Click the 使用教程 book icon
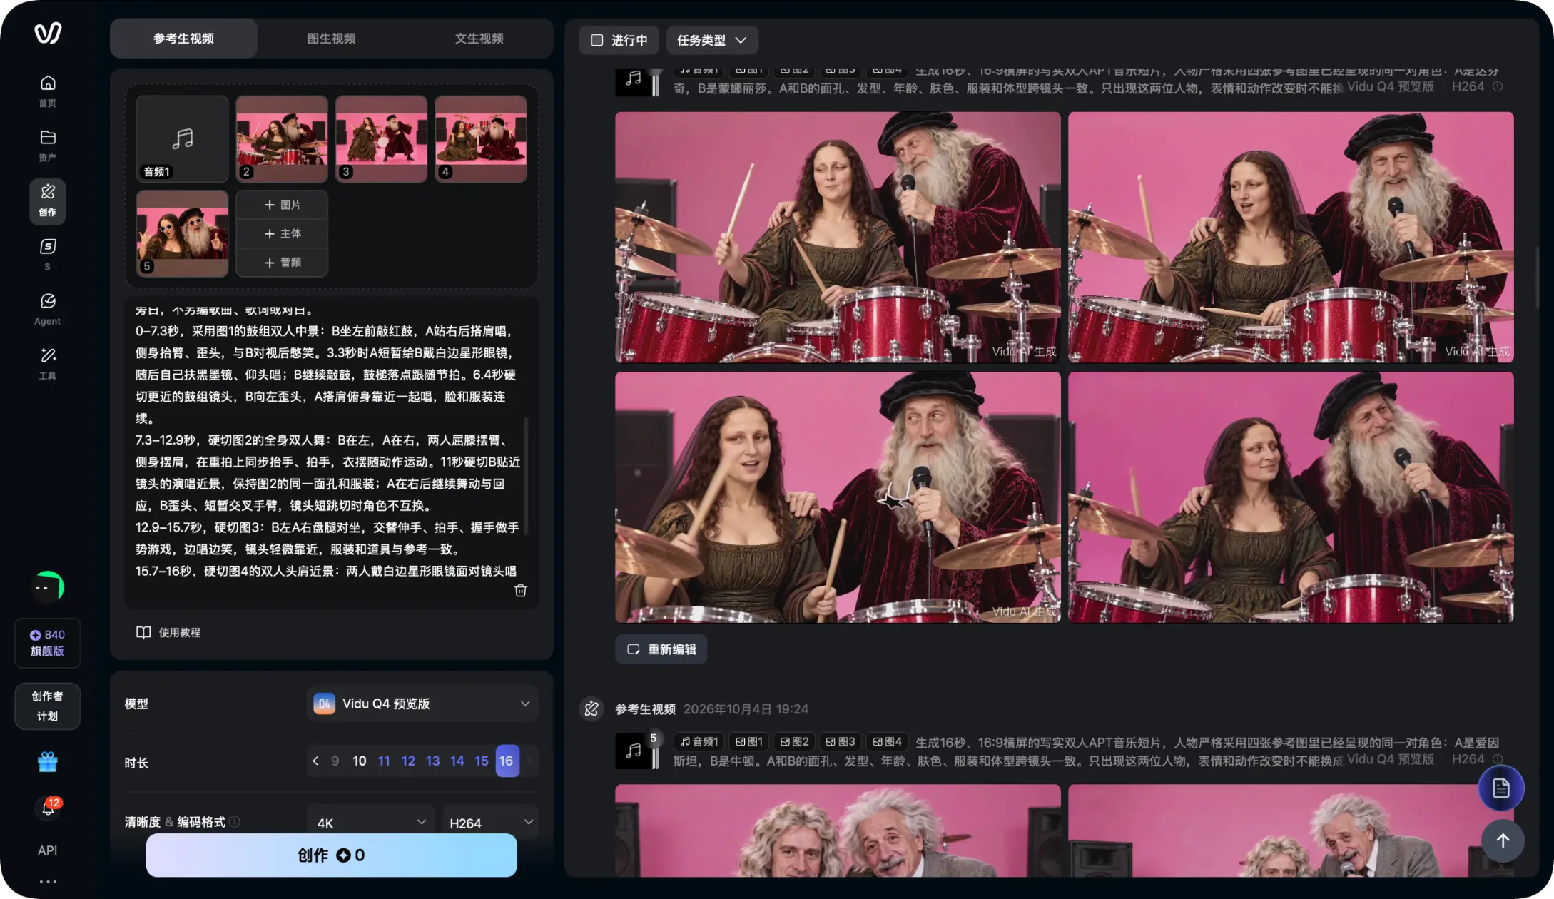This screenshot has height=899, width=1554. pos(143,632)
